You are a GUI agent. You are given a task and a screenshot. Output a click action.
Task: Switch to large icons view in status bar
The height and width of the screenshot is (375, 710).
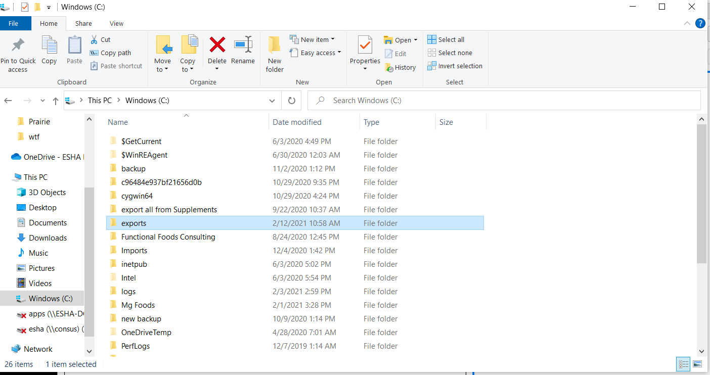click(x=697, y=364)
